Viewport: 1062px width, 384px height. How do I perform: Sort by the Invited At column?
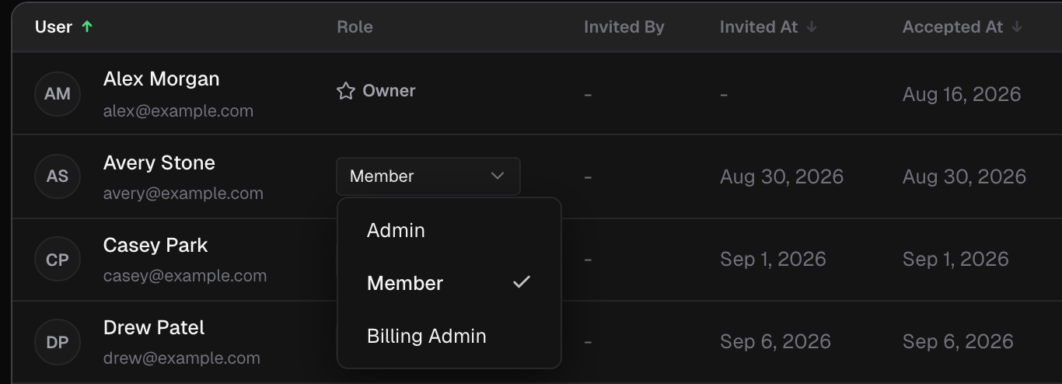(x=759, y=27)
